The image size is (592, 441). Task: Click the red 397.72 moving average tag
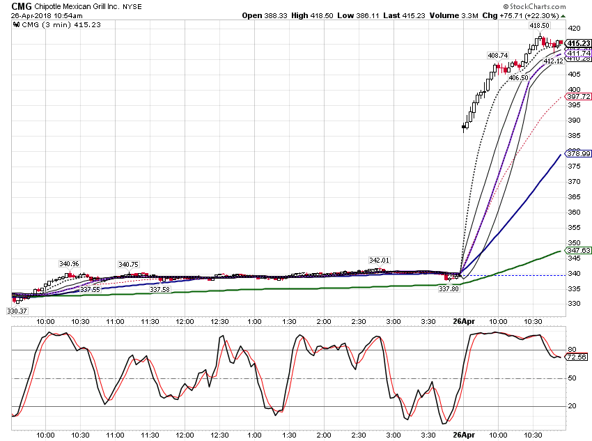(x=578, y=97)
